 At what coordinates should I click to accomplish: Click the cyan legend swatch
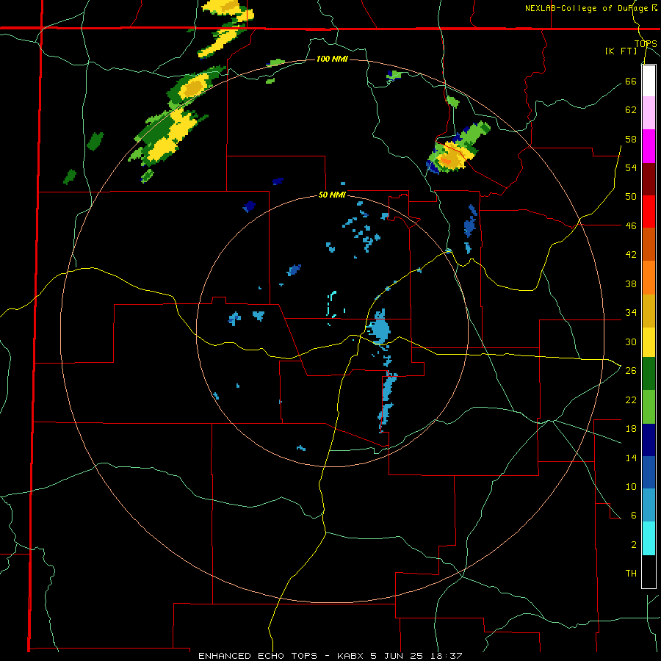click(649, 538)
